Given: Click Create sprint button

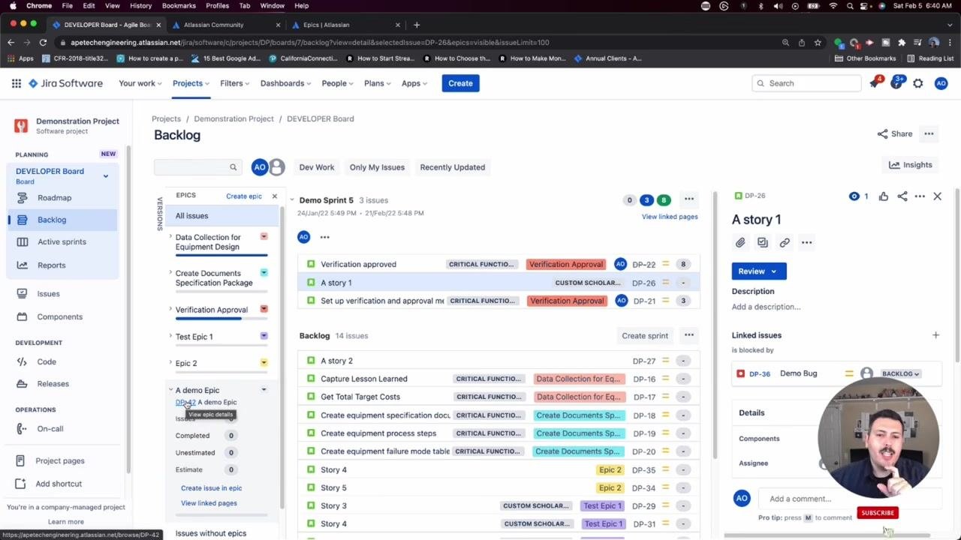Looking at the screenshot, I should (x=645, y=335).
